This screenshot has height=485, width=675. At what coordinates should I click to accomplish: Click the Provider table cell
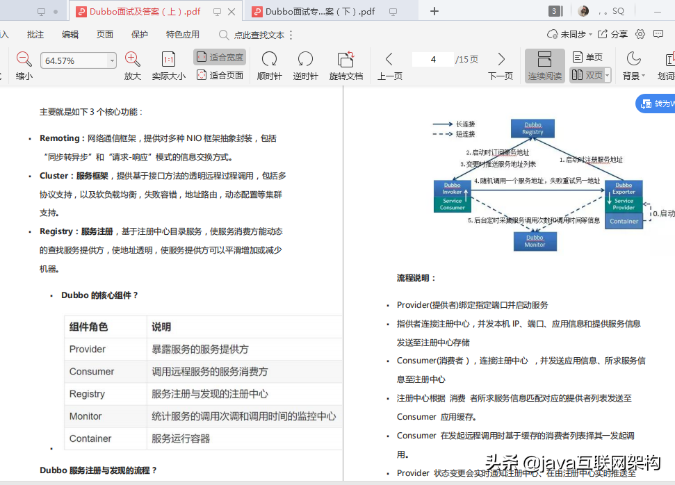[106, 349]
